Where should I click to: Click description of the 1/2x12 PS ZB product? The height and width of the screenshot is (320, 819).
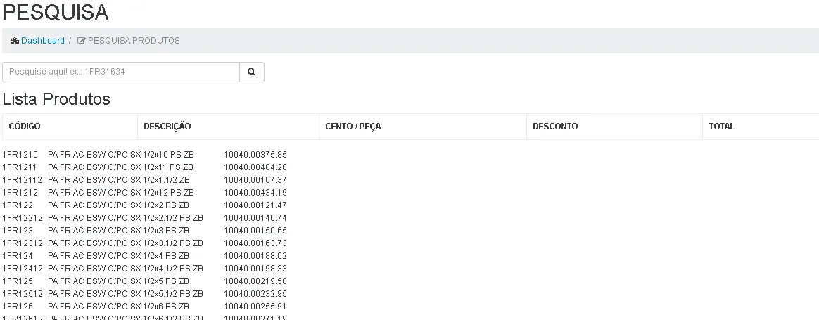pos(121,193)
